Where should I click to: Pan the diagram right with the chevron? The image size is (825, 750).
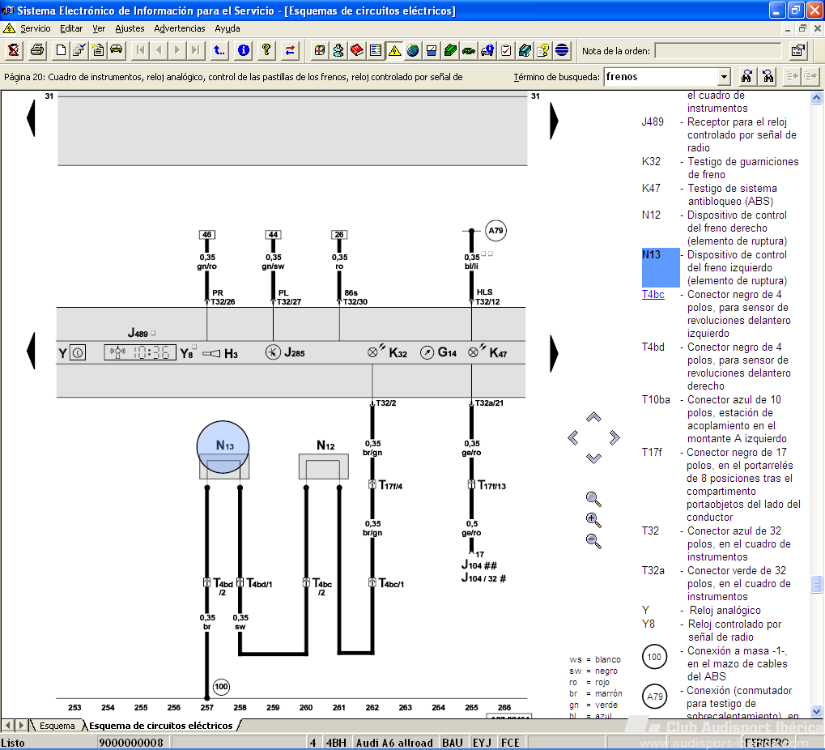[x=614, y=437]
